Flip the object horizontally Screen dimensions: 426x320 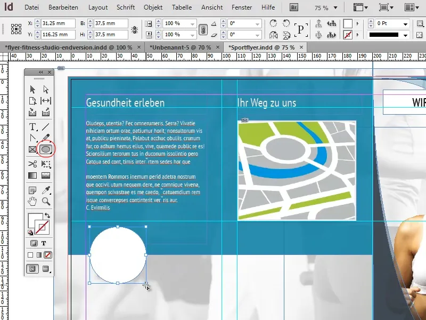[273, 35]
